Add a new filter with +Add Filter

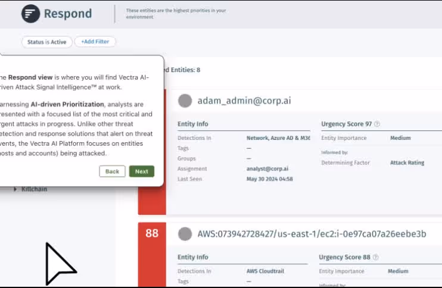pyautogui.click(x=95, y=42)
